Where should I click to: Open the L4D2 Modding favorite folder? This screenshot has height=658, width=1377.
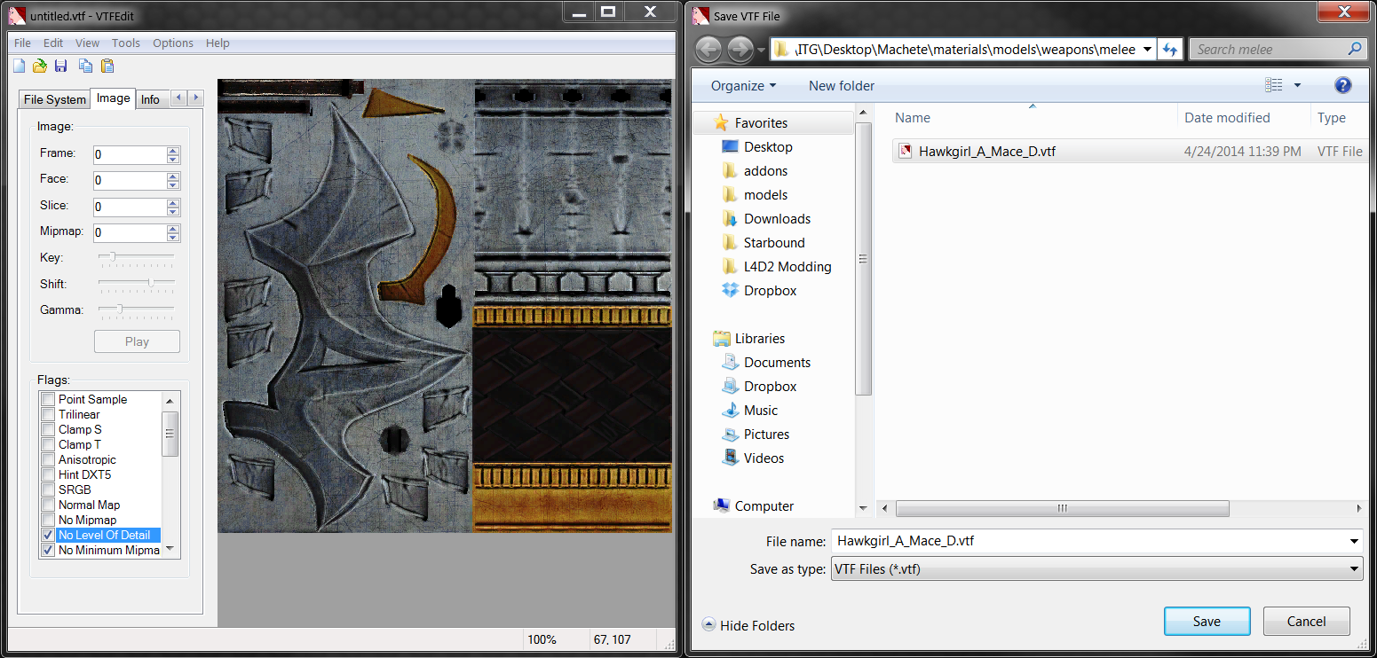coord(787,267)
